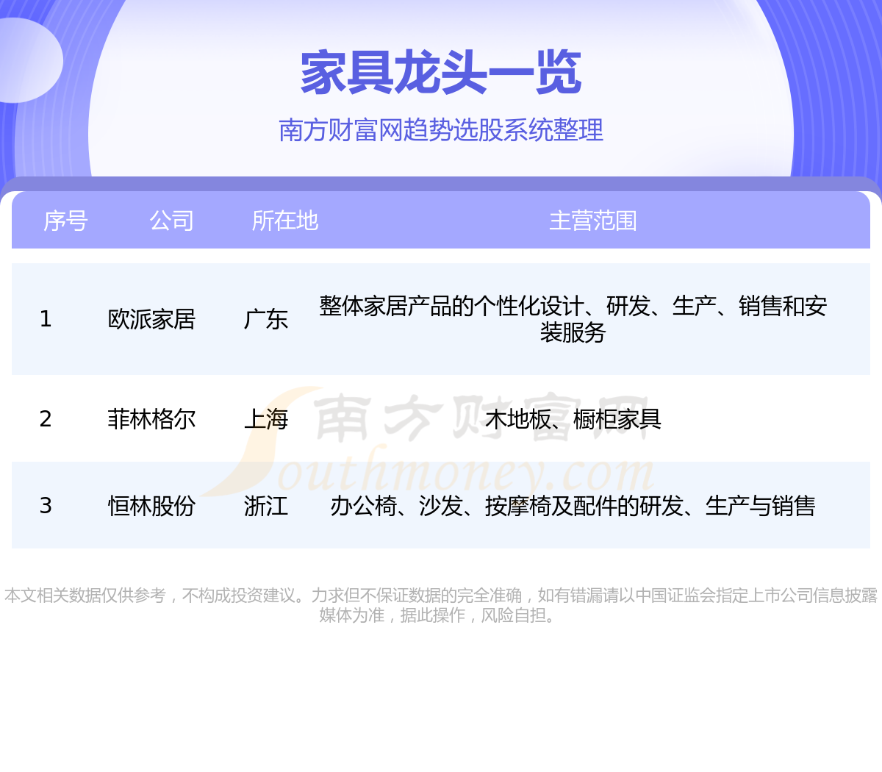Viewport: 882px width, 772px height.
Task: Select the 序号 column header
Action: coord(65,221)
